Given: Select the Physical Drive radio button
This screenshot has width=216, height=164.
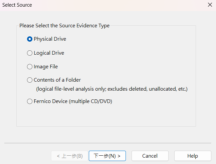Looking at the screenshot, I should [30, 39].
